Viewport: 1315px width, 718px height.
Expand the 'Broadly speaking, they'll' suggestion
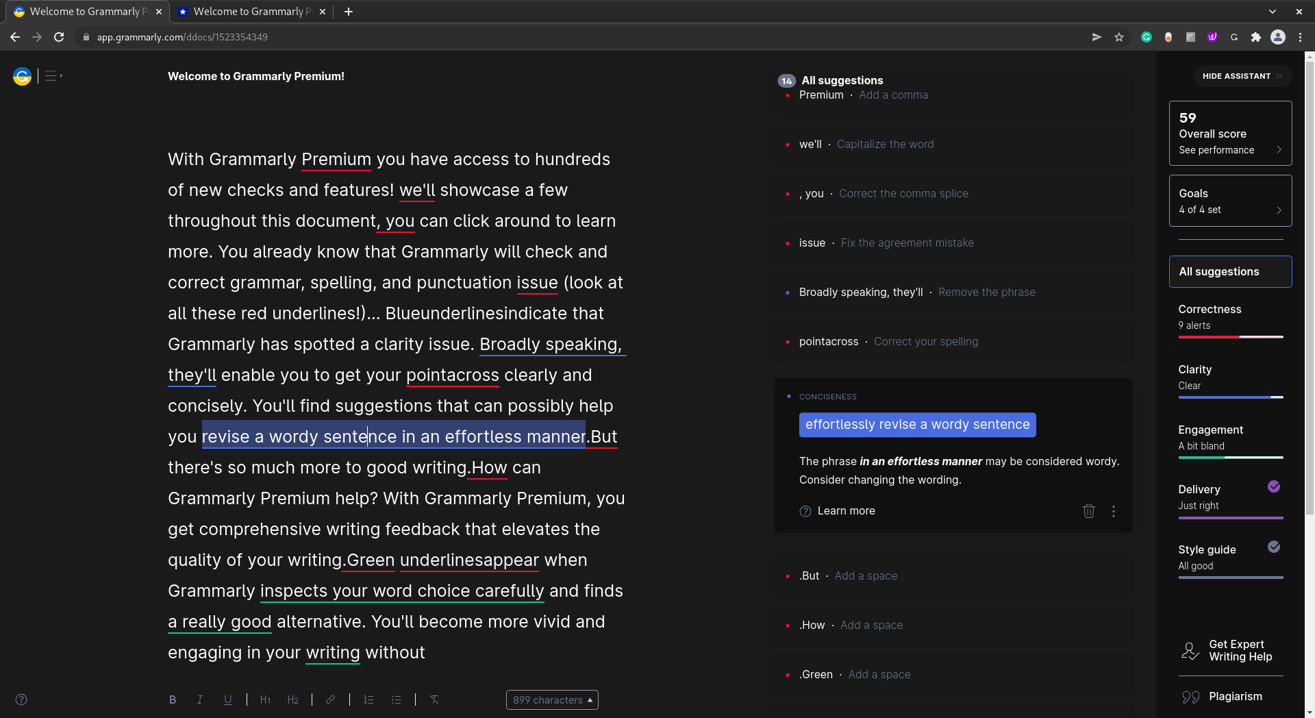click(x=953, y=292)
